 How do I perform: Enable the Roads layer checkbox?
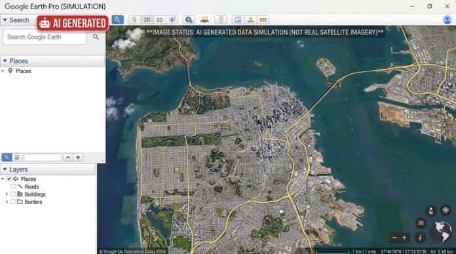(13, 187)
